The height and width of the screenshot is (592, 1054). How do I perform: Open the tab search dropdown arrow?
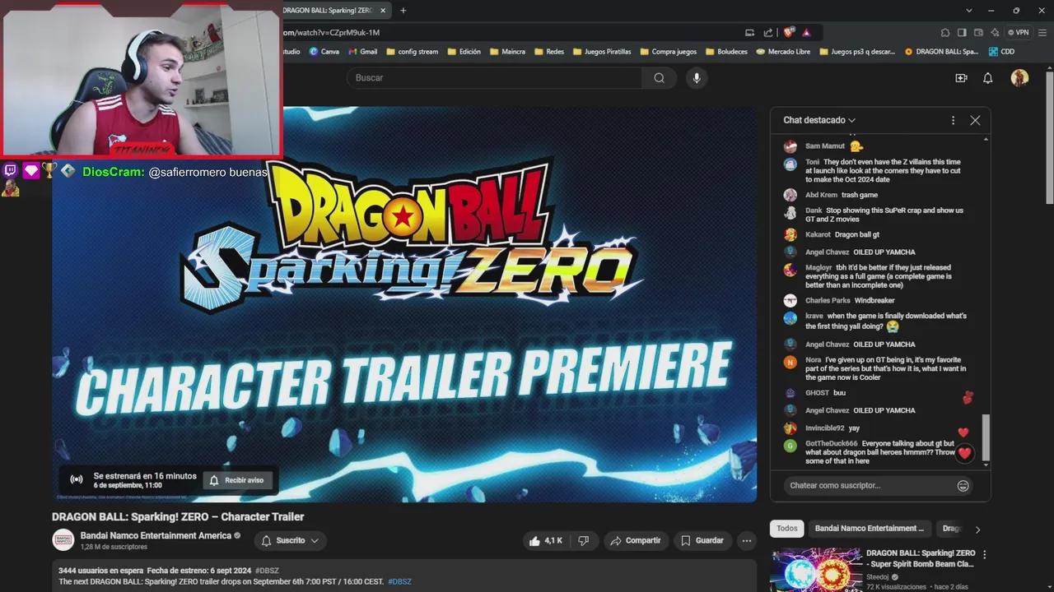click(x=968, y=11)
